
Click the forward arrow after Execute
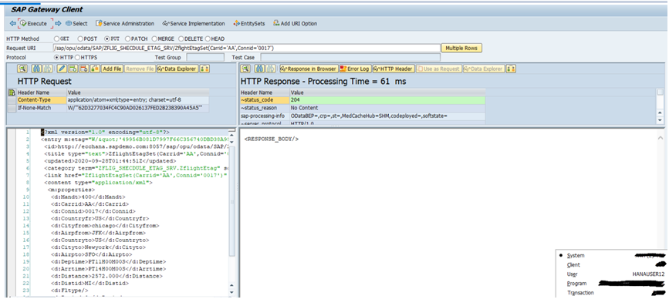(58, 23)
